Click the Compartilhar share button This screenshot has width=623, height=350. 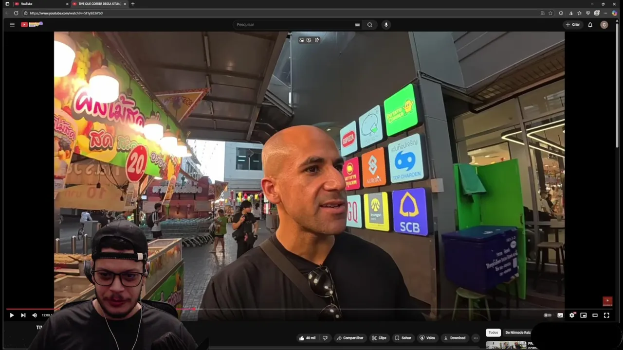click(350, 338)
